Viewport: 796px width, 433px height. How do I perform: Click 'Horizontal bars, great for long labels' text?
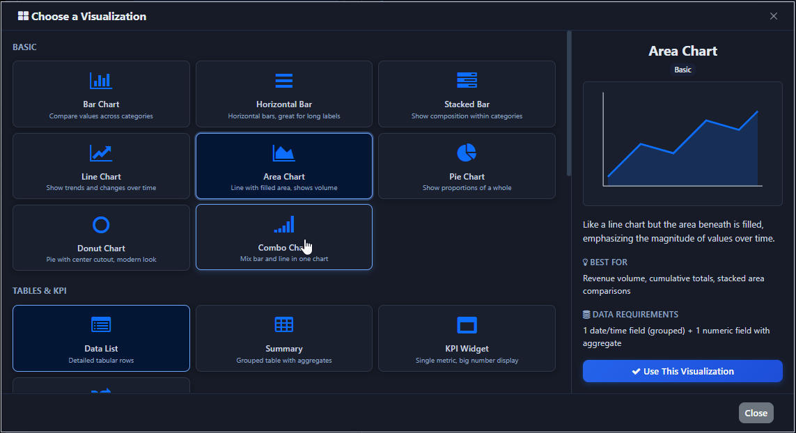click(x=283, y=116)
